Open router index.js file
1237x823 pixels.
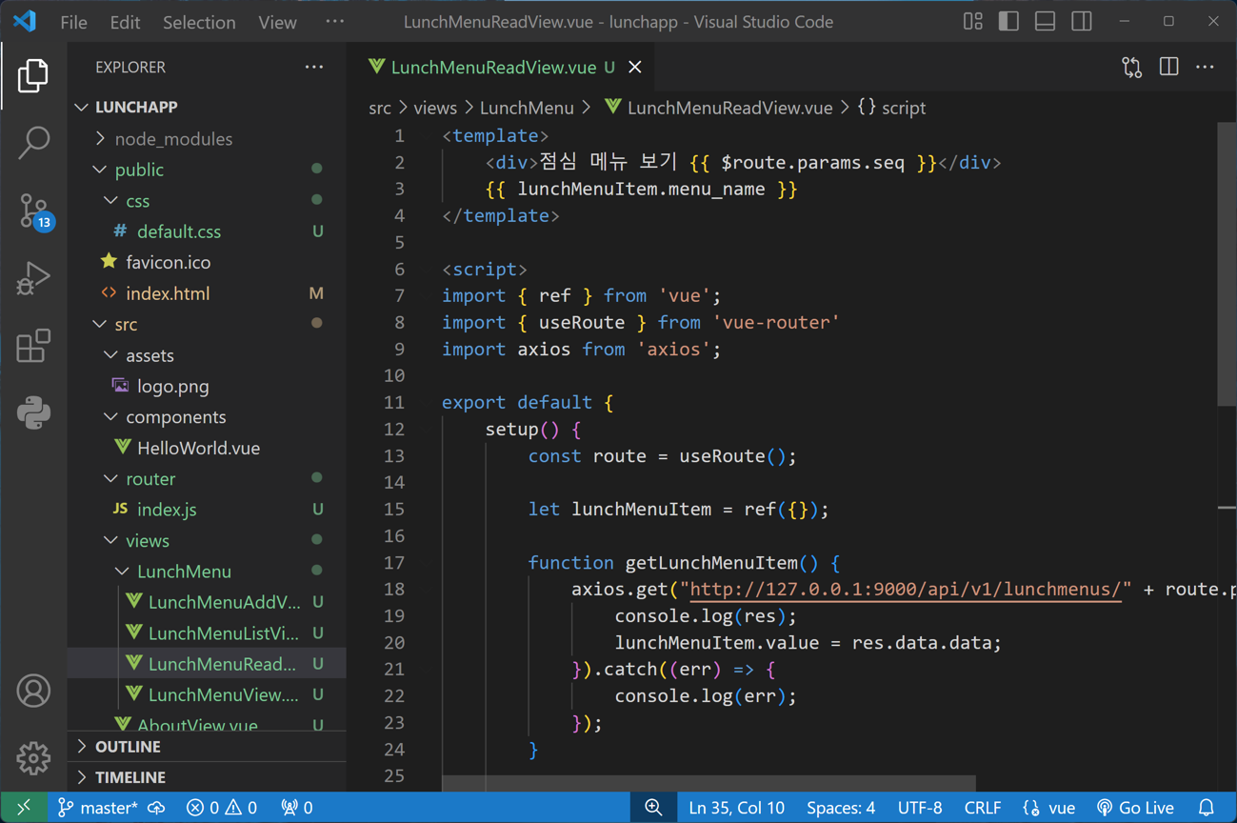click(207, 509)
